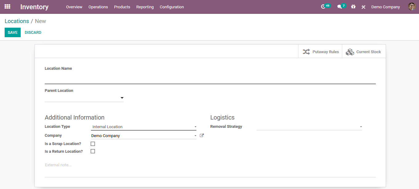Open the apps grid menu icon
Screen dimensions: 419x189
pyautogui.click(x=7, y=6)
